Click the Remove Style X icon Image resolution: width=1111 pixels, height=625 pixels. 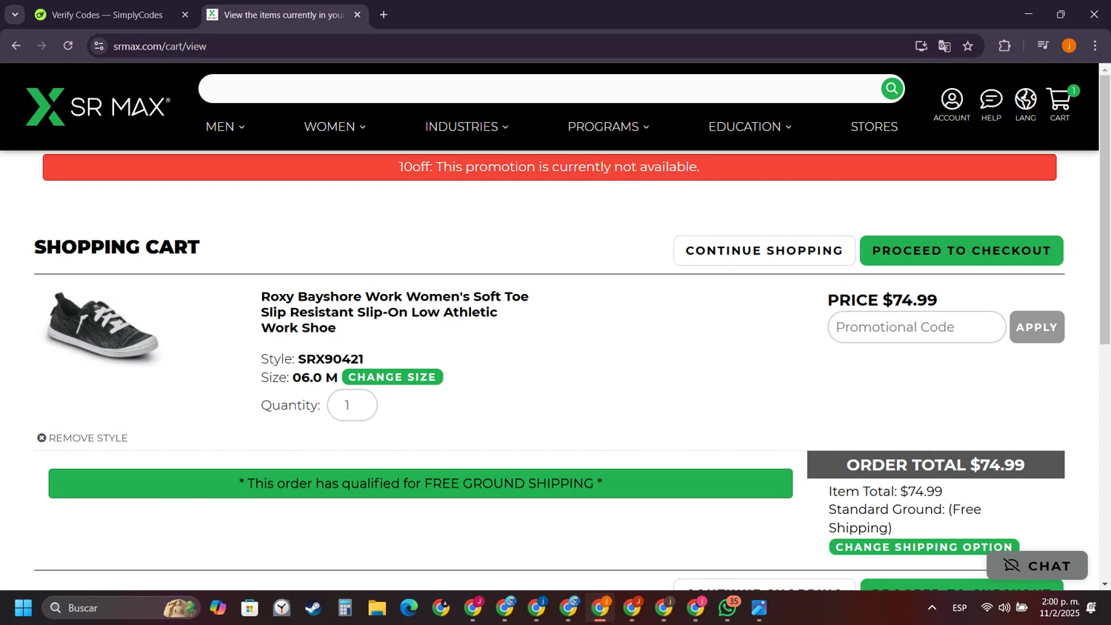41,438
